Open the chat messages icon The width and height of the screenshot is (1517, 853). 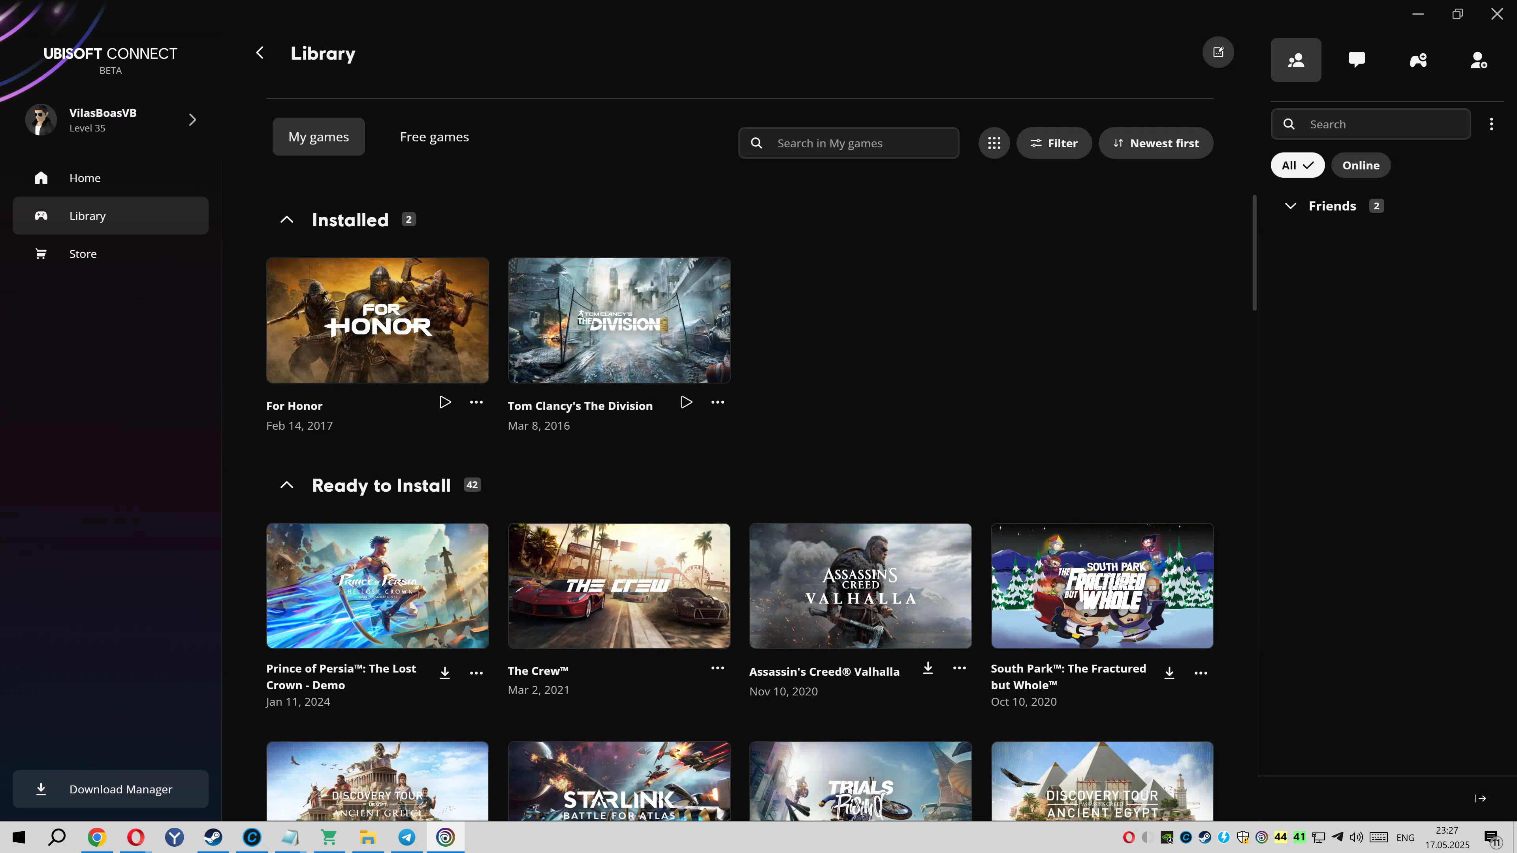(x=1357, y=60)
